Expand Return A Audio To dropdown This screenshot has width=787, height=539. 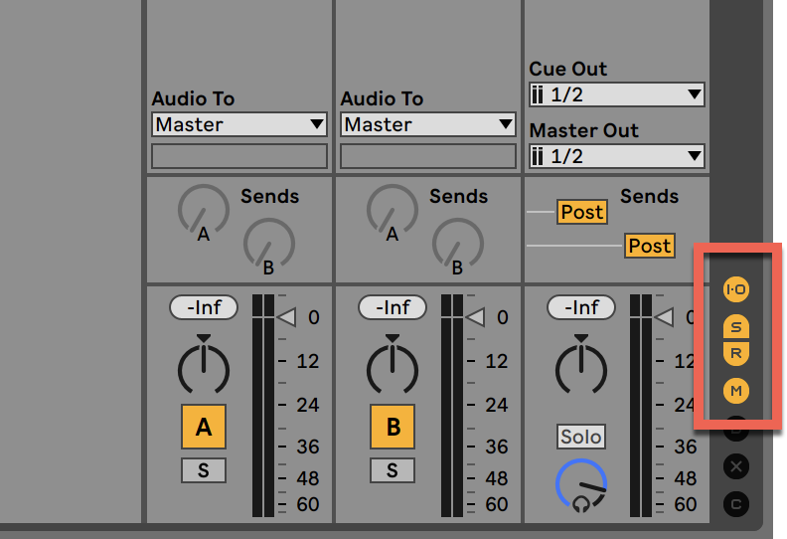point(238,124)
